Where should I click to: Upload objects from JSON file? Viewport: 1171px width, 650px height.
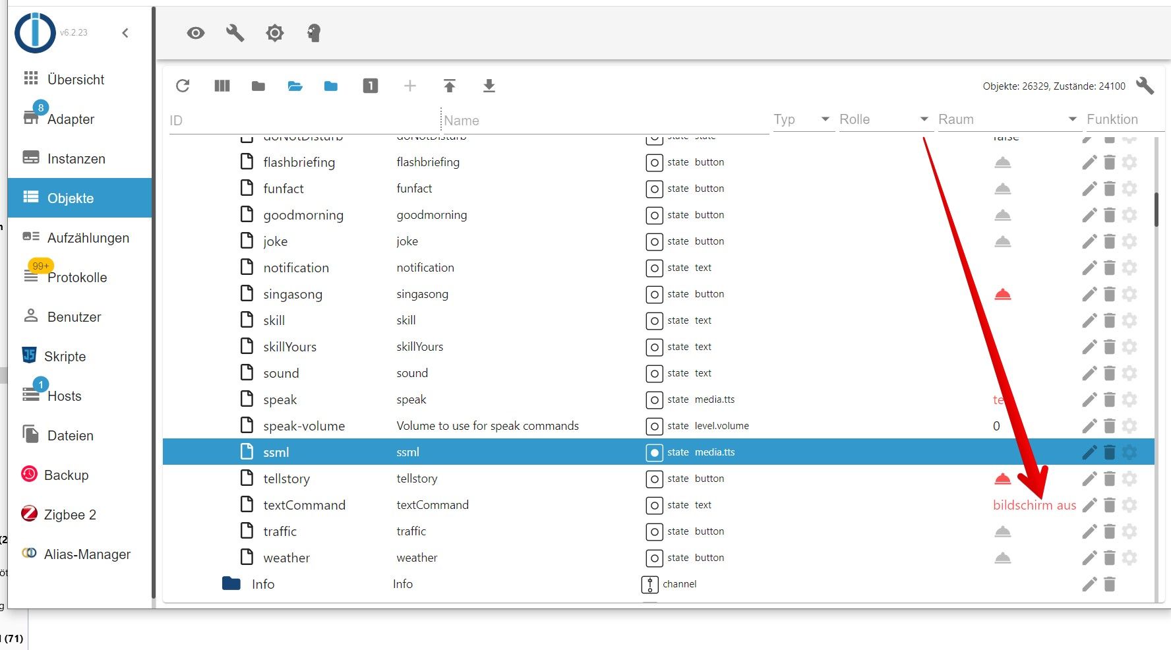pyautogui.click(x=450, y=86)
